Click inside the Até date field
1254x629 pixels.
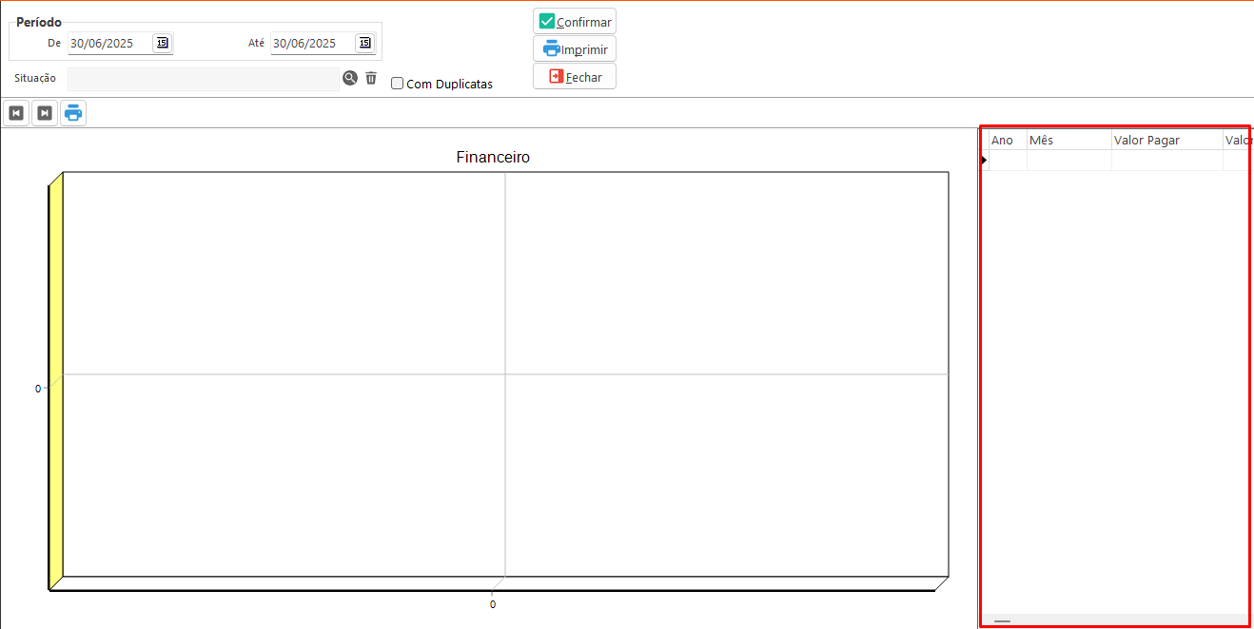pos(311,44)
